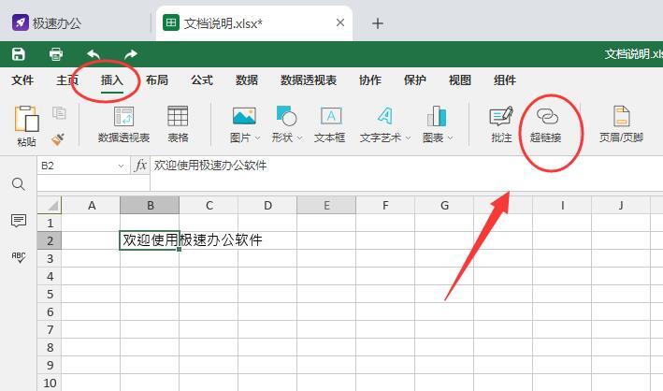The image size is (663, 391).
Task: Expand the Word Art (文字艺术) dropdown arrow
Action: [408, 138]
